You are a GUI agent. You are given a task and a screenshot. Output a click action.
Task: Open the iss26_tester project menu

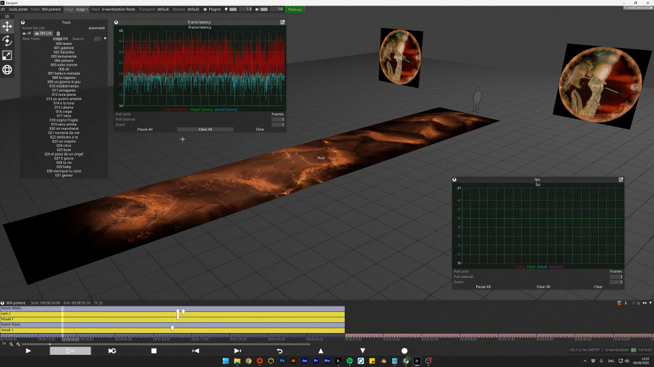coord(18,9)
